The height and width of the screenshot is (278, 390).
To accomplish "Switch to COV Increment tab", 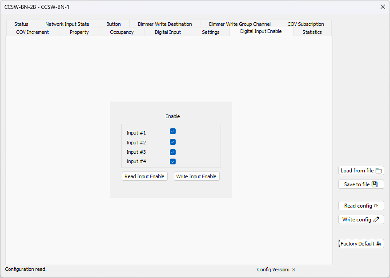I will click(32, 32).
